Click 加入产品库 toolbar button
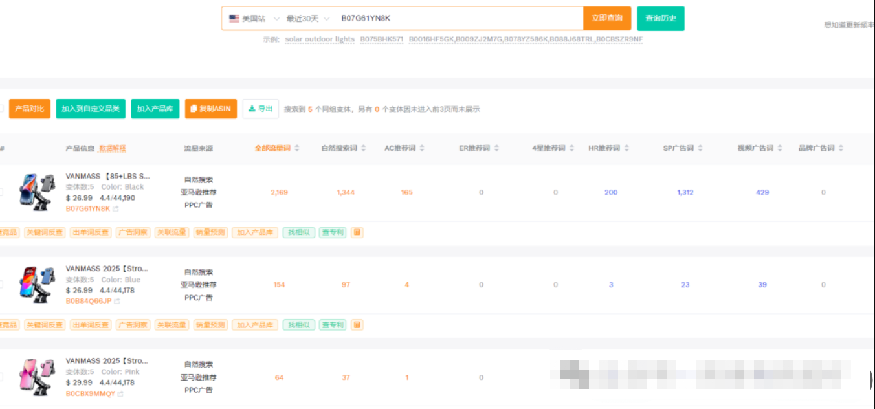The height and width of the screenshot is (409, 875). click(x=155, y=109)
